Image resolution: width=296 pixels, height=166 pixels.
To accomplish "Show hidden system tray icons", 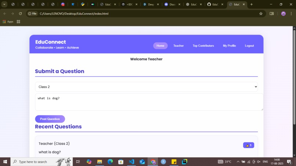I will [238, 162].
